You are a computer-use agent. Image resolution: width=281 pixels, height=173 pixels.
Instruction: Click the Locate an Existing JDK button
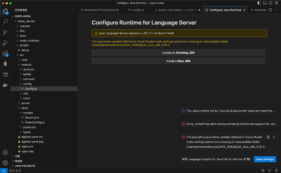tap(178, 53)
